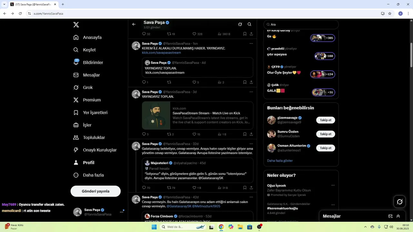Open Kick stream preview card

pyautogui.click(x=197, y=115)
